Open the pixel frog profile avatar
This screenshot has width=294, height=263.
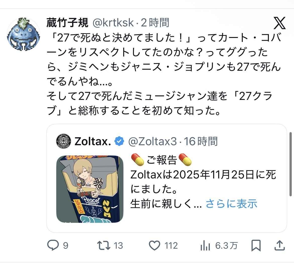point(23,34)
